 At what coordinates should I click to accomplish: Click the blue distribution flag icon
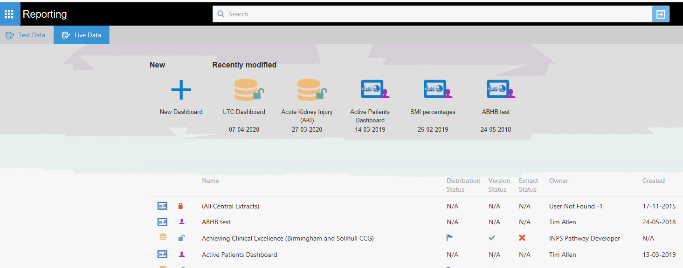[449, 238]
